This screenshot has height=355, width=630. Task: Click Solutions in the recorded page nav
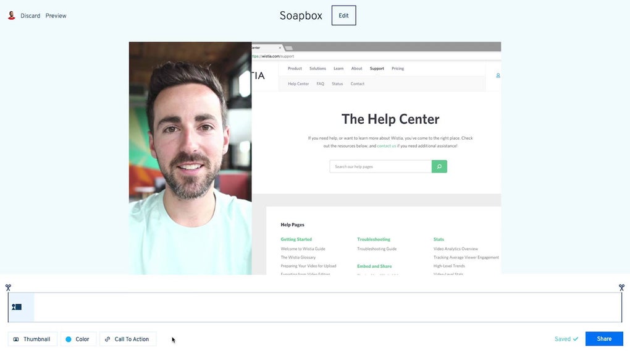click(x=317, y=69)
